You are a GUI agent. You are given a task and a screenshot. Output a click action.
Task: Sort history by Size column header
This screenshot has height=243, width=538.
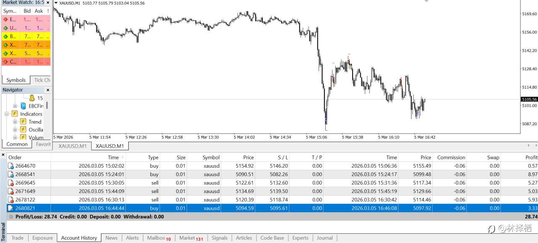coord(174,157)
